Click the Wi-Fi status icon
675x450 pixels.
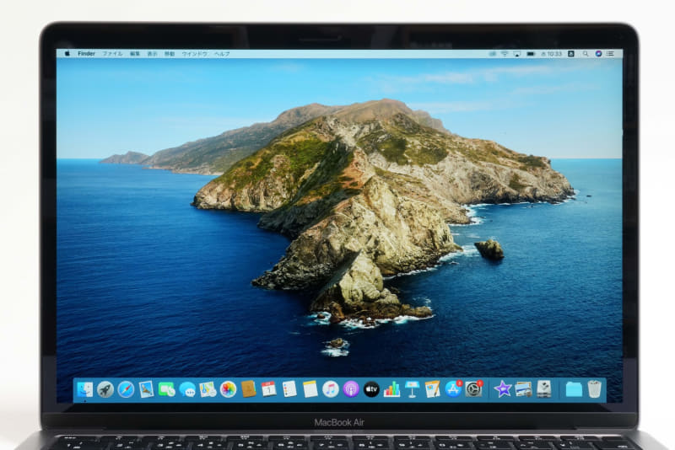click(505, 54)
